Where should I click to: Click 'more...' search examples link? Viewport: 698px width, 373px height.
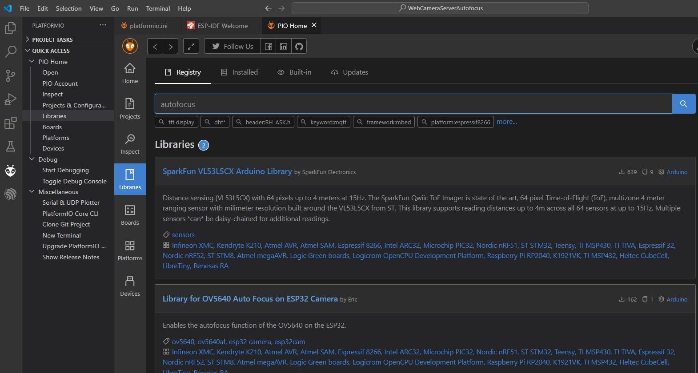point(507,122)
